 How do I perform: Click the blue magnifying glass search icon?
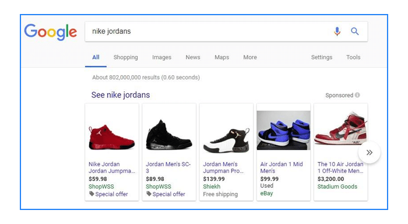click(354, 32)
